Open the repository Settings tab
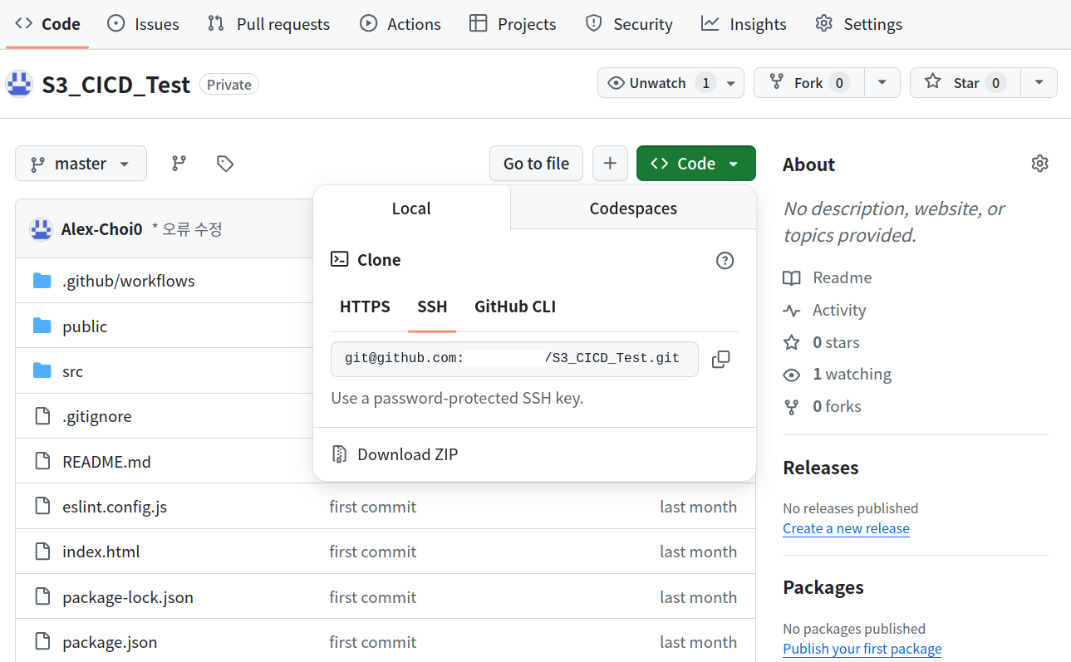The image size is (1071, 662). [x=859, y=24]
